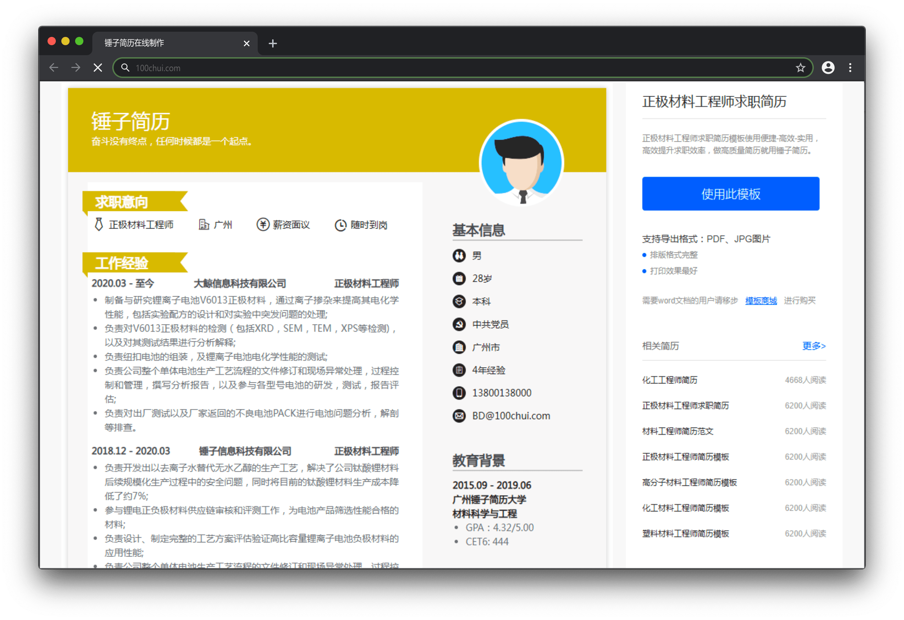Open the 高分子材料工程师简历模板 link
This screenshot has height=620, width=904.
pos(689,482)
